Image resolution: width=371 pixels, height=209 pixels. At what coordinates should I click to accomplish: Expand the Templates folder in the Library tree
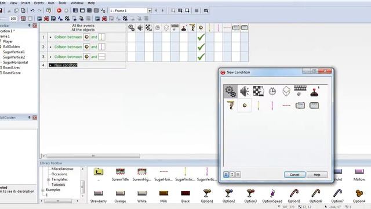click(x=49, y=179)
